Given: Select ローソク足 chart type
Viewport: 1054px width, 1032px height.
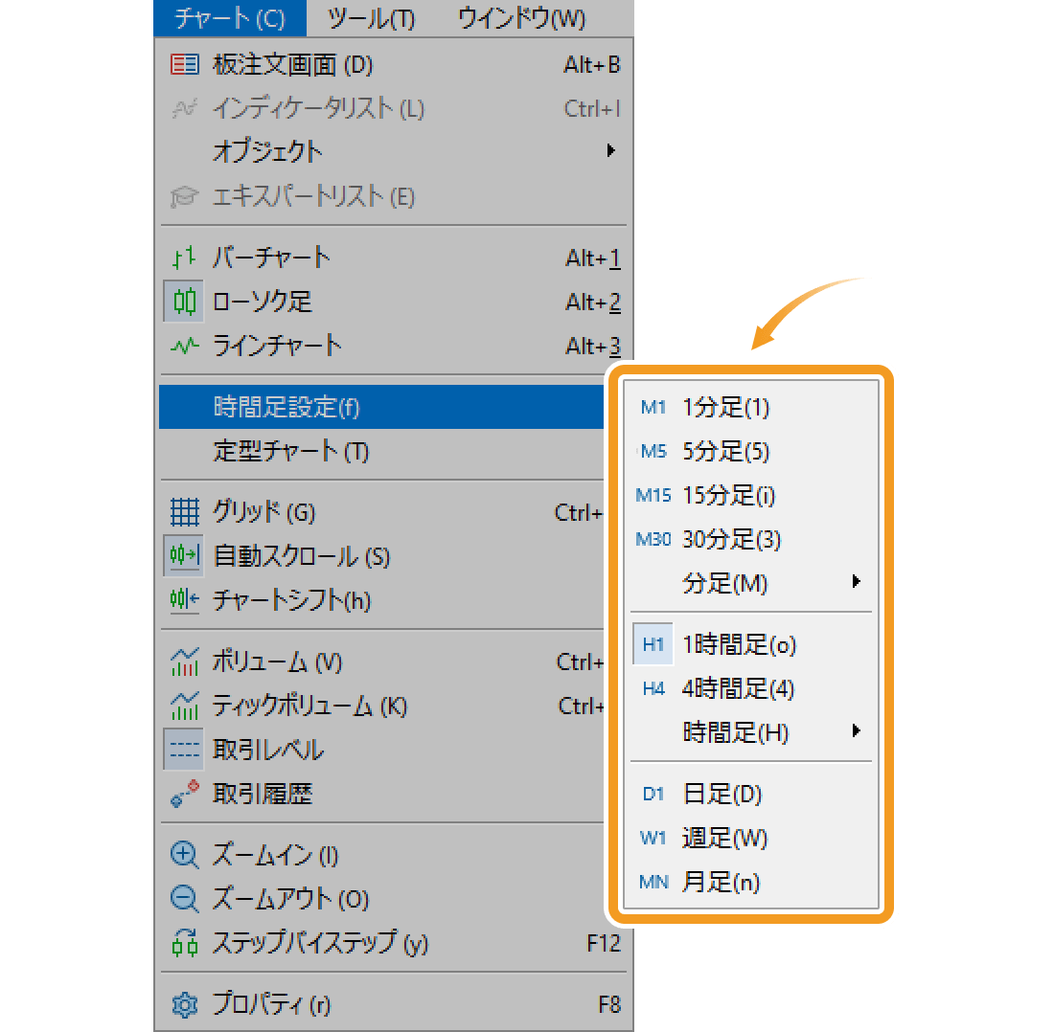Looking at the screenshot, I should pos(394,302).
